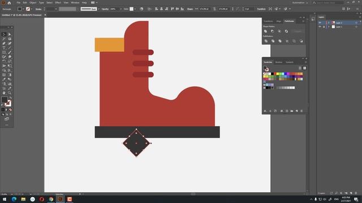
Task: Switch Swatches panel to thumbnail view
Action: pyautogui.click(x=304, y=68)
